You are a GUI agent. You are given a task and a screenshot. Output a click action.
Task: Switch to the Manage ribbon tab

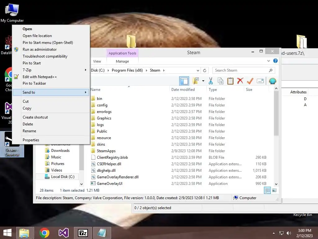[x=122, y=61]
